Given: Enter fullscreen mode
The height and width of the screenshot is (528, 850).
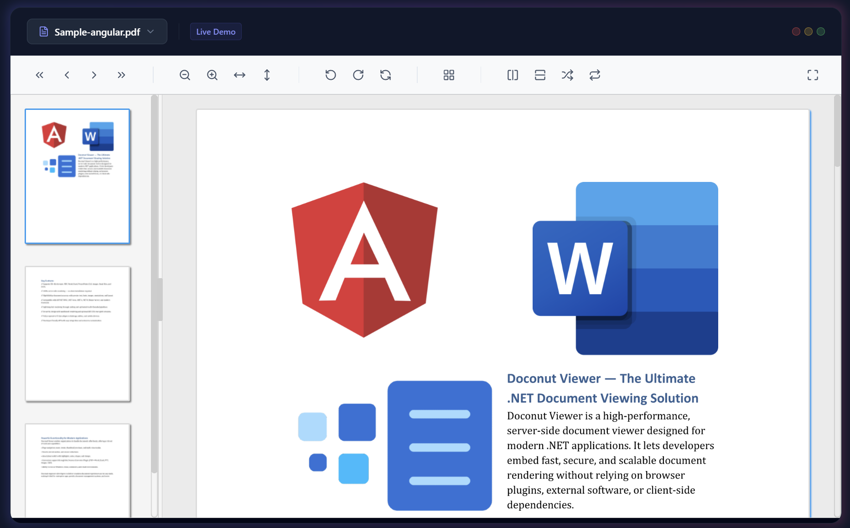Looking at the screenshot, I should [813, 75].
